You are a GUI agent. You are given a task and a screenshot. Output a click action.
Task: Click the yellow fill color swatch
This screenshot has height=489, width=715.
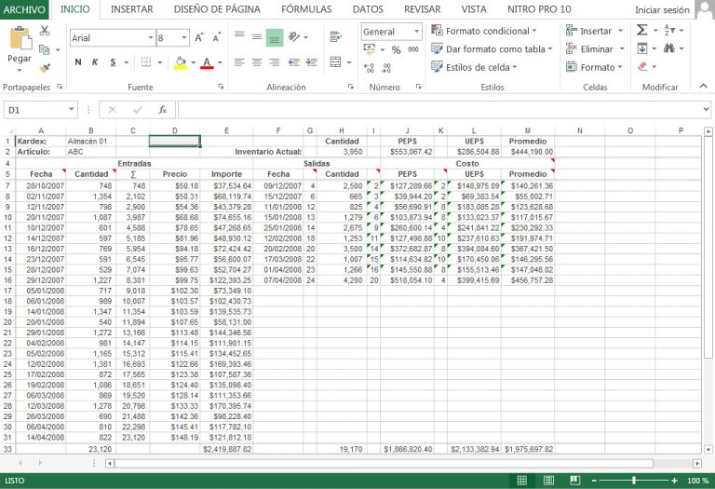pos(181,62)
